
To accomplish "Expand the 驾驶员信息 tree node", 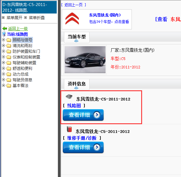I will (3, 79).
